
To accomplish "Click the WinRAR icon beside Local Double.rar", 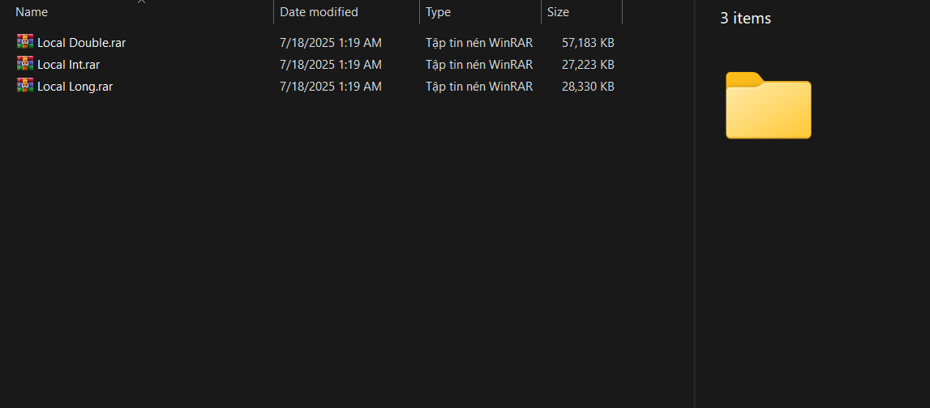I will tap(25, 42).
